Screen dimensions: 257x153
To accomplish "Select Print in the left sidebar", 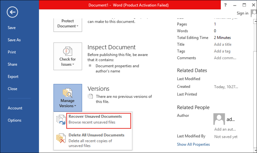I will [x=12, y=52].
